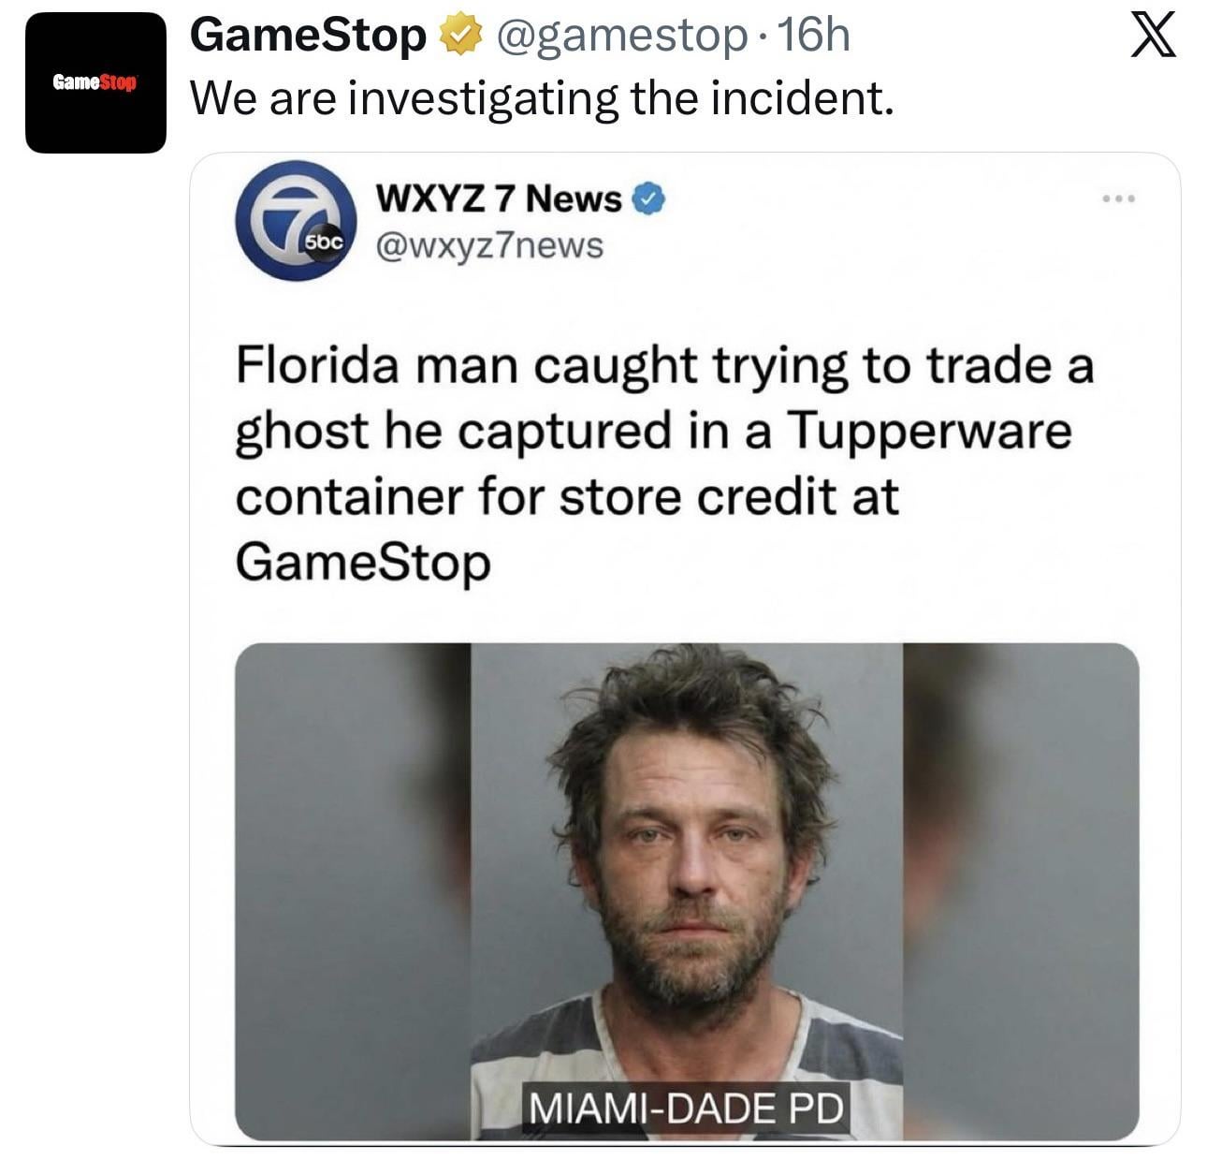Click the WXYZ 7 News display name
Screen dimensions: 1207x1160
point(498,199)
